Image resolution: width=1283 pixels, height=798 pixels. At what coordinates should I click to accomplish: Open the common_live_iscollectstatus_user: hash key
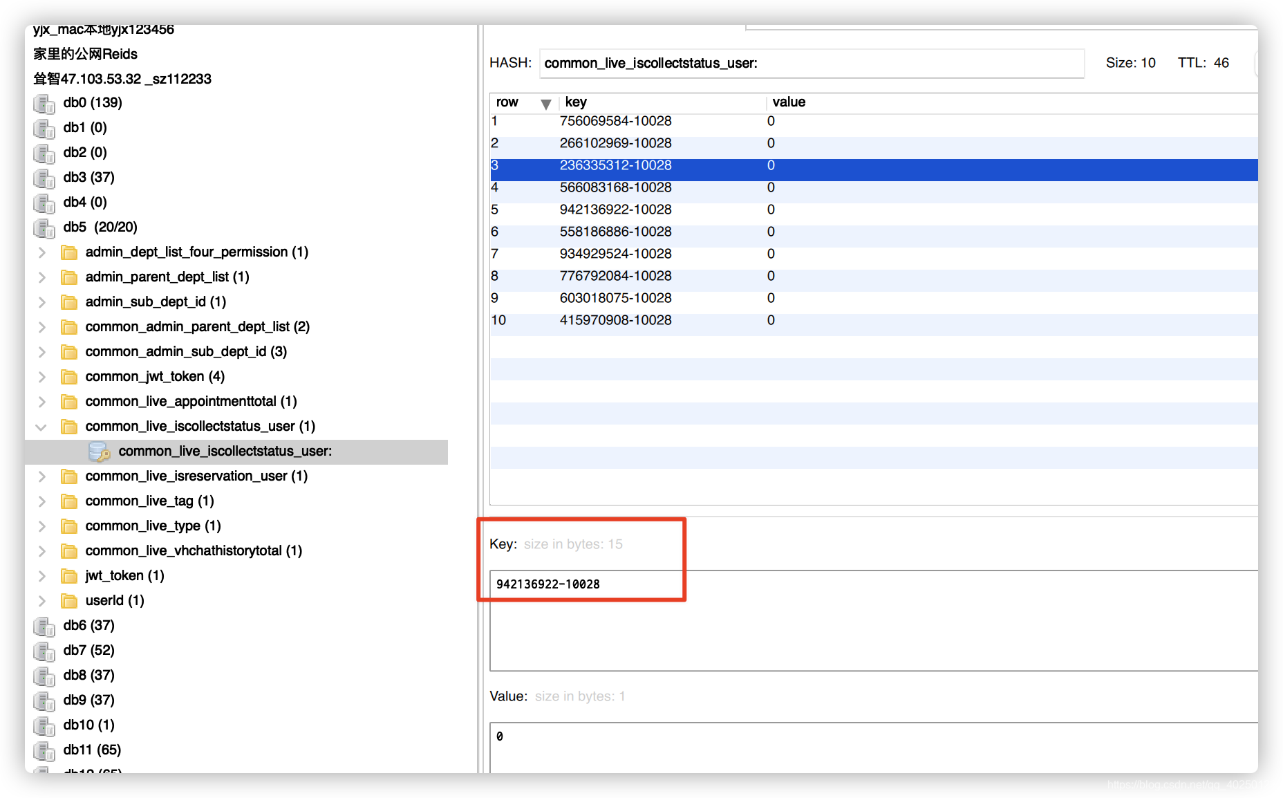tap(225, 452)
